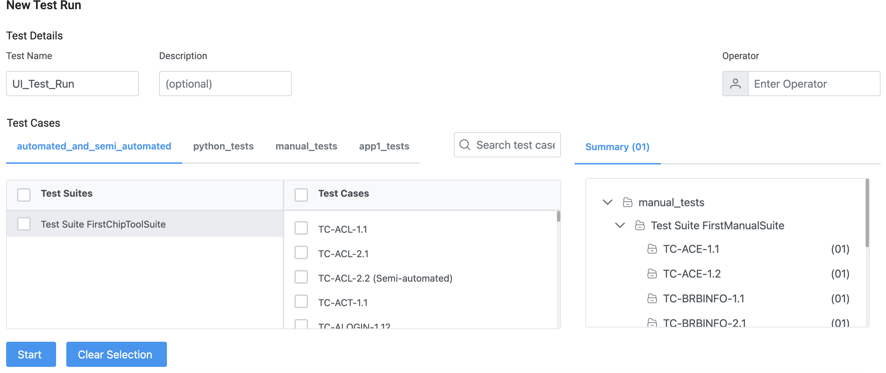
Task: Click the TC-ACT-1.1 label text
Action: click(343, 302)
